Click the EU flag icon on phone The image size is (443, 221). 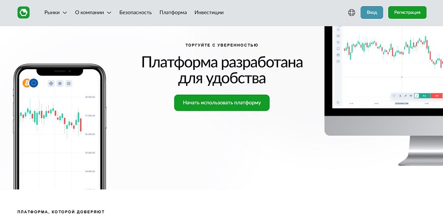pyautogui.click(x=34, y=83)
